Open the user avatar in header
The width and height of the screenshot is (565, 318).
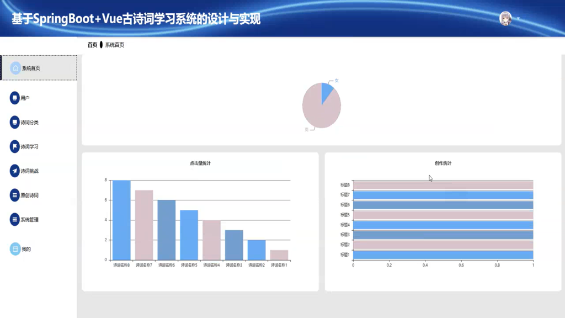point(505,18)
